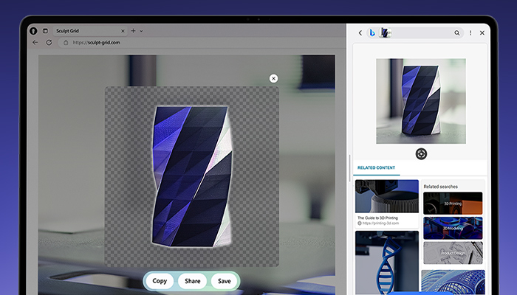
Task: Switch to the Related Content tab
Action: click(376, 168)
